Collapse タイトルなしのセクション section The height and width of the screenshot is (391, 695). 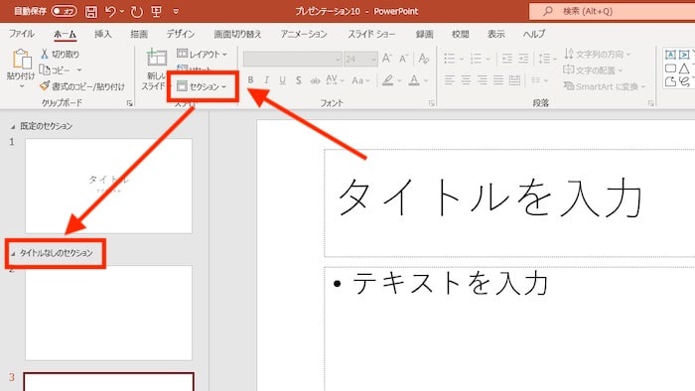[x=13, y=254]
